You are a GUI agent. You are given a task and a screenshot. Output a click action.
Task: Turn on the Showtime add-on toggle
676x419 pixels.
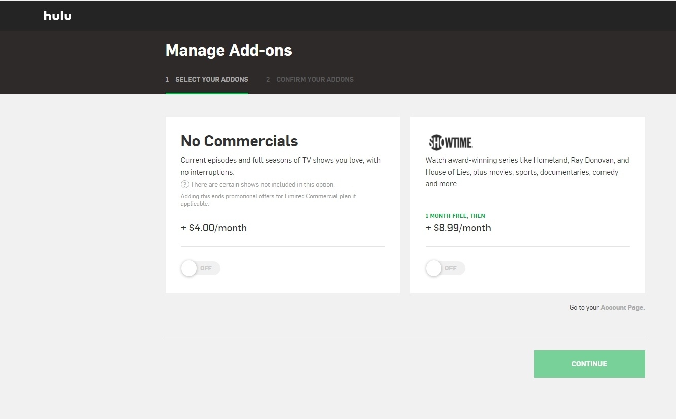(x=445, y=268)
